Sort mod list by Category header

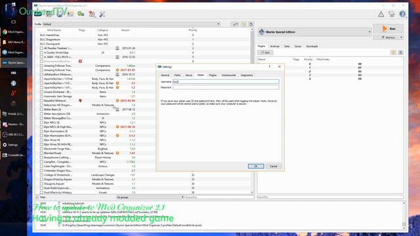tap(103, 30)
